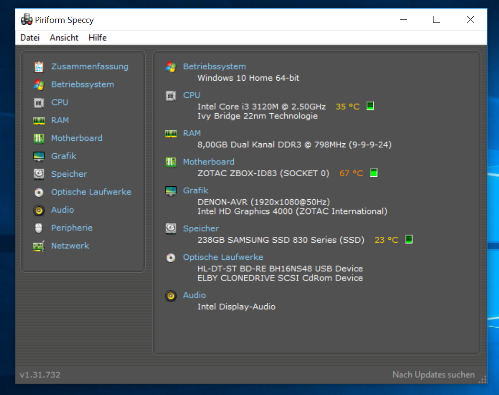Image resolution: width=499 pixels, height=395 pixels.
Task: Open the Hilfe menu
Action: [98, 38]
